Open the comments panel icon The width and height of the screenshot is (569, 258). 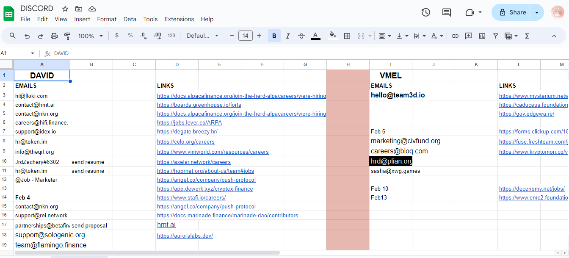click(447, 12)
